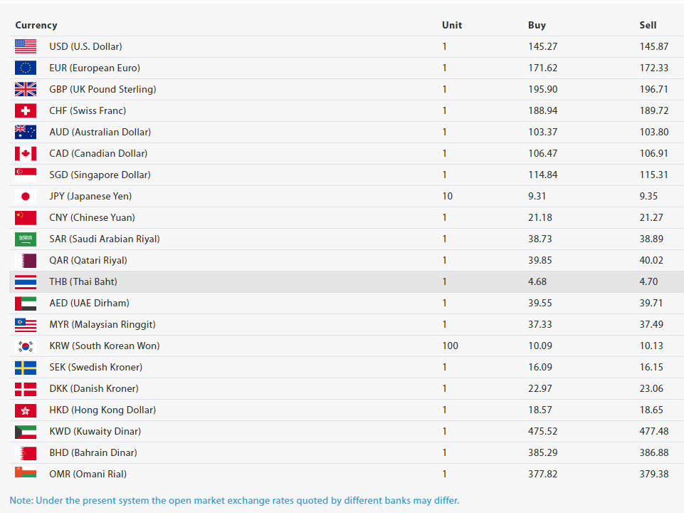Click the KWD sell rate 477.48
The width and height of the screenshot is (684, 513).
pos(654,431)
